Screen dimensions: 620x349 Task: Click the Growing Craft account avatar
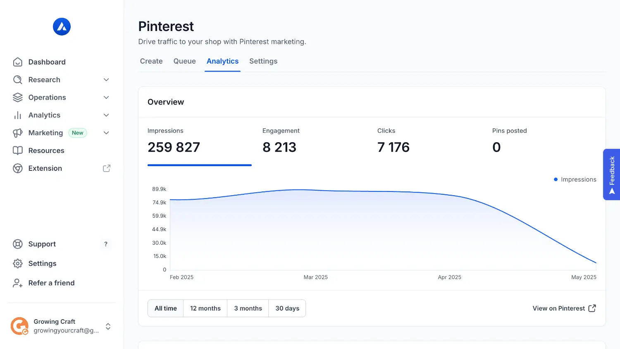click(x=19, y=326)
